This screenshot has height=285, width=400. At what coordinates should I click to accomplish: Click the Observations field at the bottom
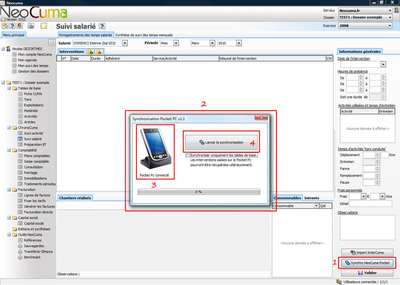click(x=175, y=274)
